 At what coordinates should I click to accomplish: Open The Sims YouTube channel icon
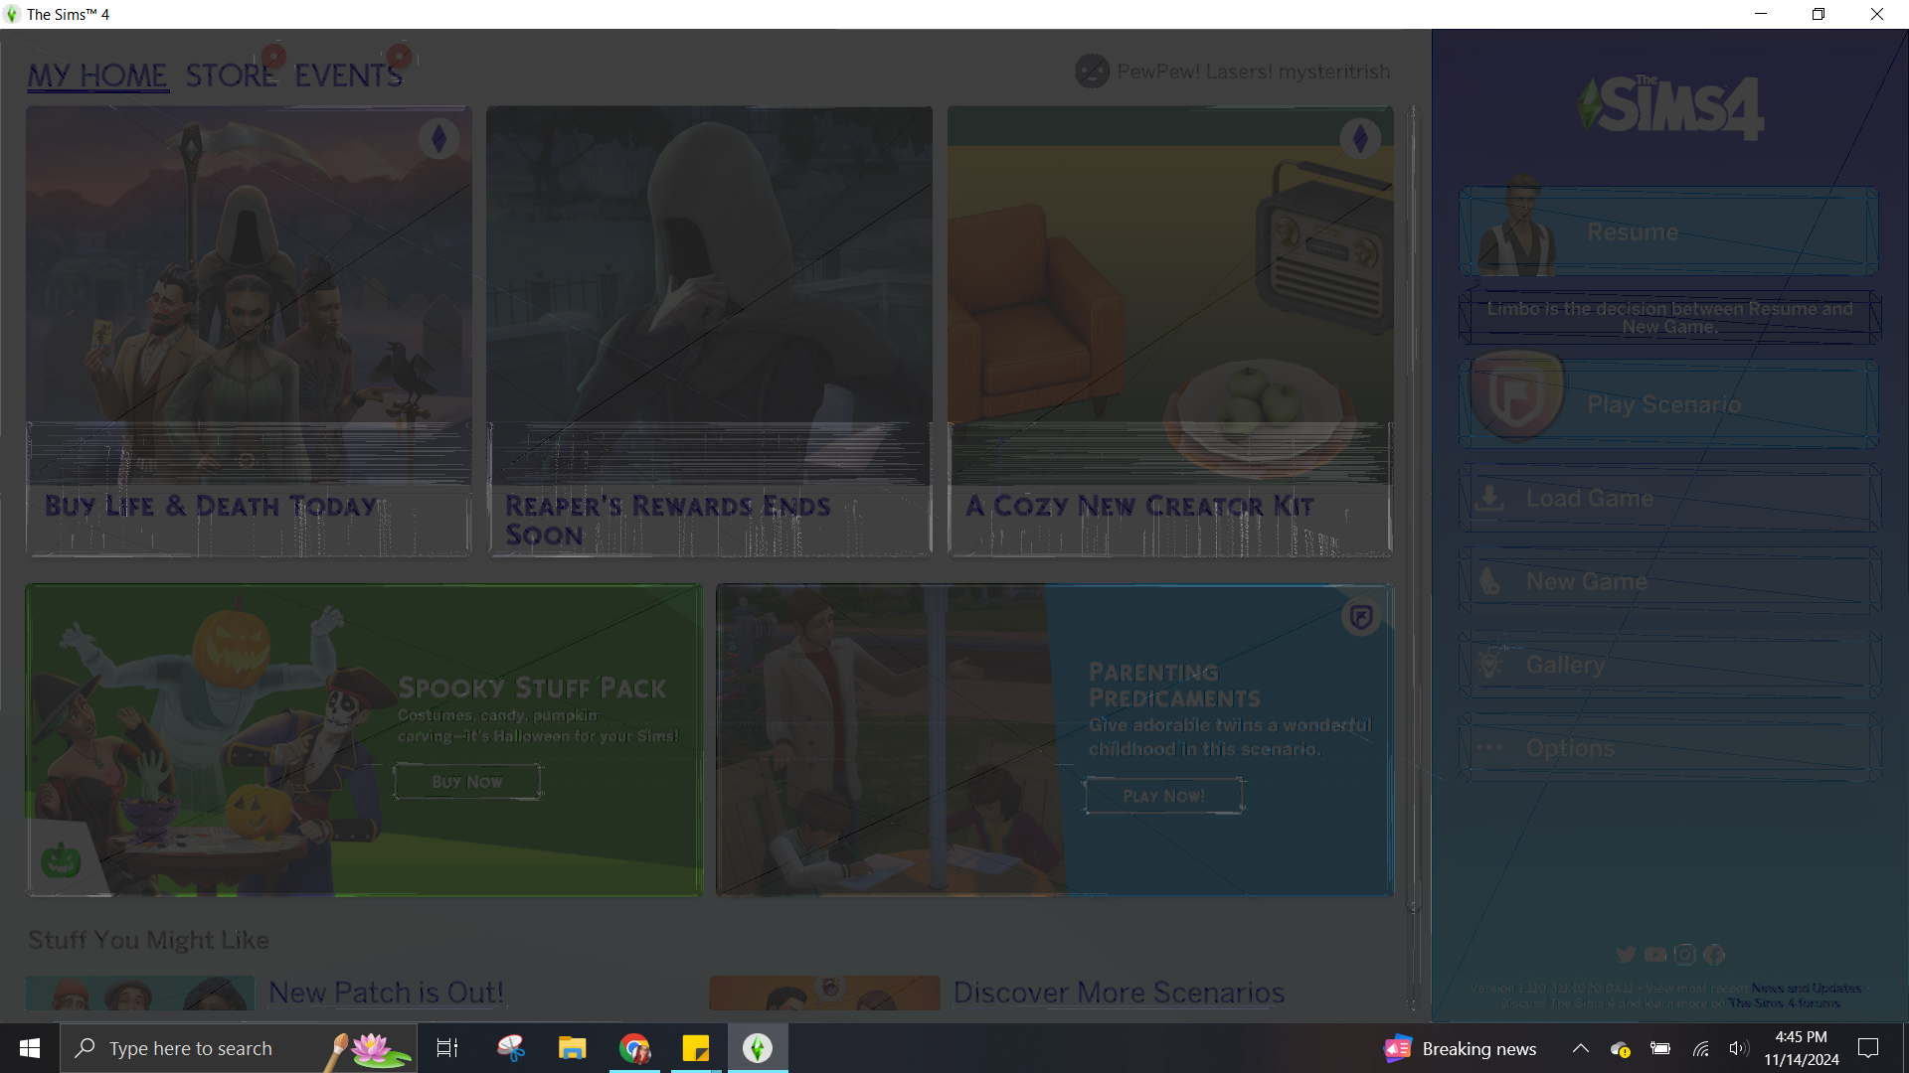point(1655,955)
